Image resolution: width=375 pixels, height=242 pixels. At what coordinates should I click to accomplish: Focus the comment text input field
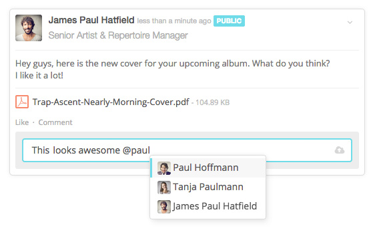coord(187,150)
